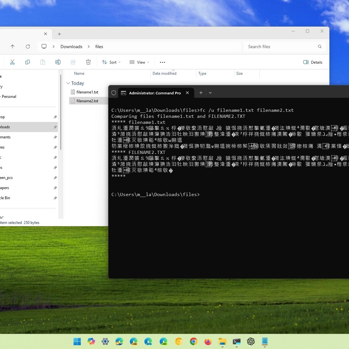Open the View dropdown menu

[x=139, y=62]
